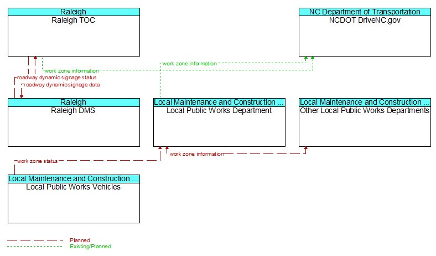Click header above Other Local Public Works Departments
The height and width of the screenshot is (256, 436).
click(365, 102)
